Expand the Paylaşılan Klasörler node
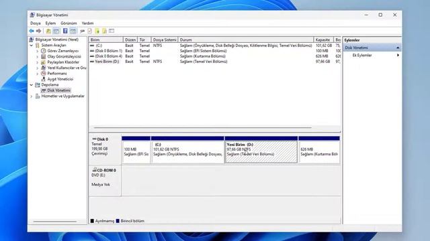 click(38, 62)
